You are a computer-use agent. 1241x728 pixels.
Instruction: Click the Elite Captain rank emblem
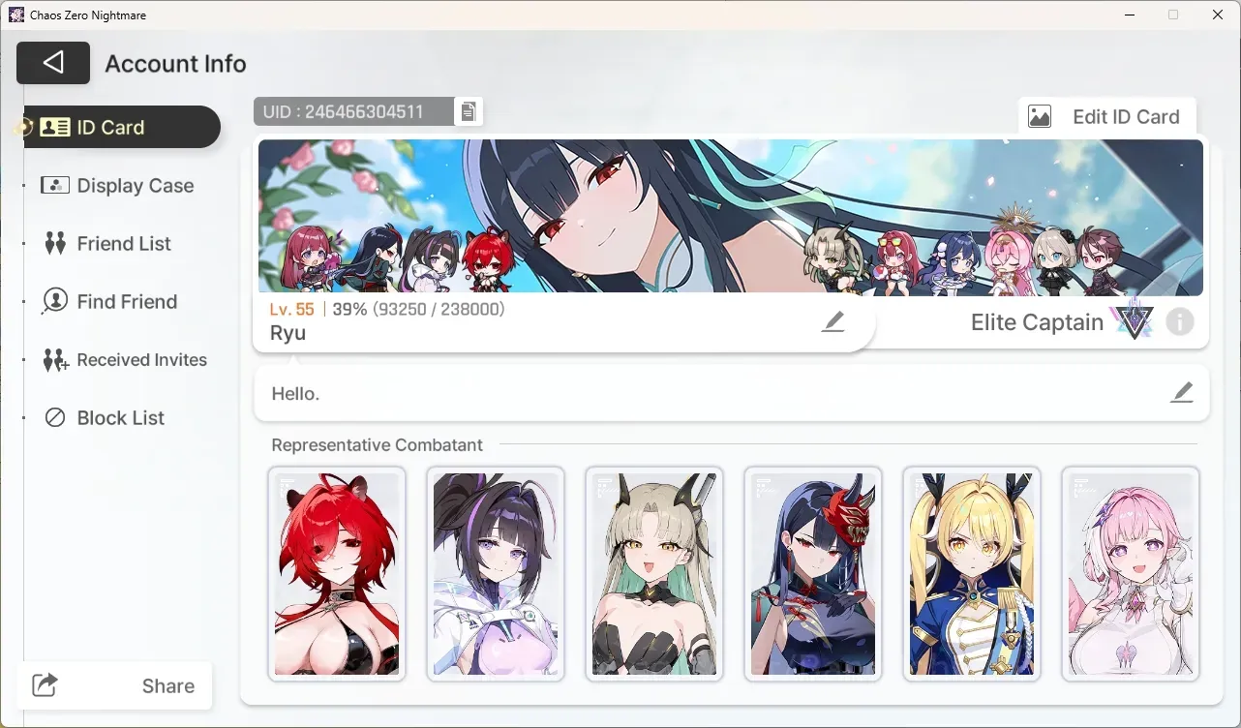[1133, 319]
